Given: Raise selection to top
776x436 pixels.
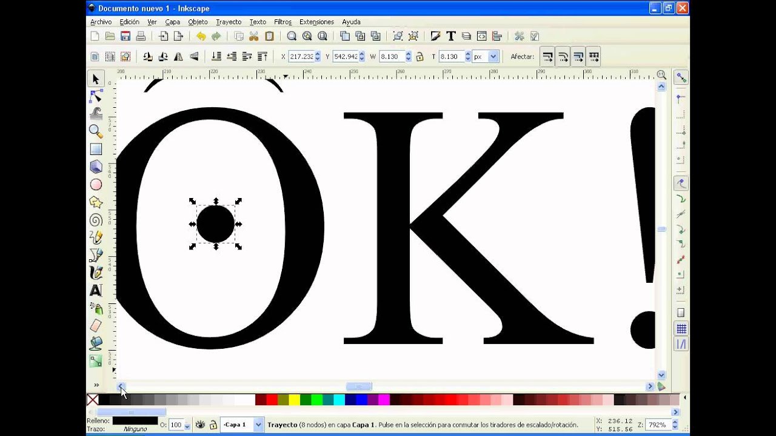Looking at the screenshot, I should [263, 56].
